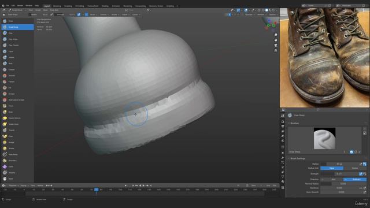Select the Draw Sharp brush
Image resolution: width=370 pixels, height=208 pixels.
pyautogui.click(x=17, y=27)
